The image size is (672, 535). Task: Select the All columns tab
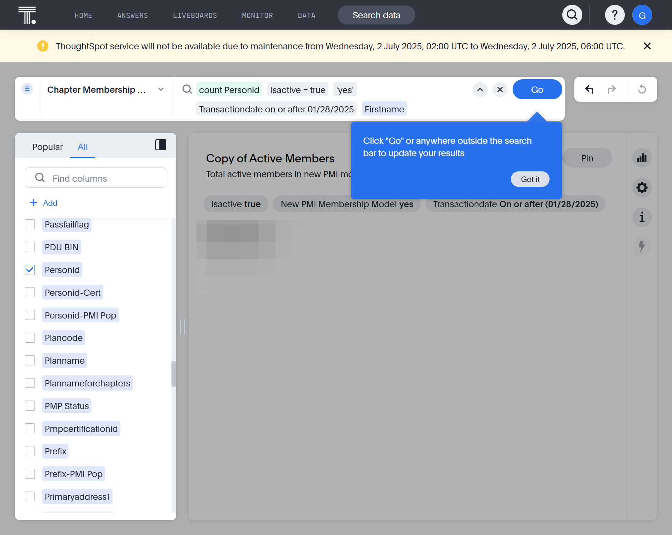(82, 147)
